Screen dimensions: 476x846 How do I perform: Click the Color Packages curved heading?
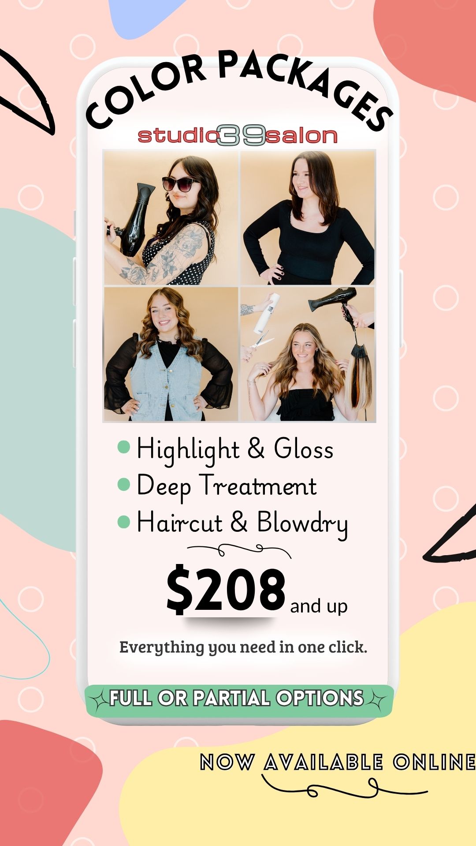click(x=239, y=90)
